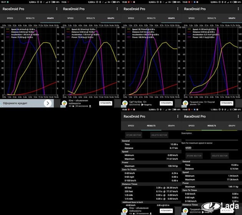Open RESULTS tab on the 75.34 hp graph screen
This screenshot has height=215, width=242.
pyautogui.click(x=90, y=18)
